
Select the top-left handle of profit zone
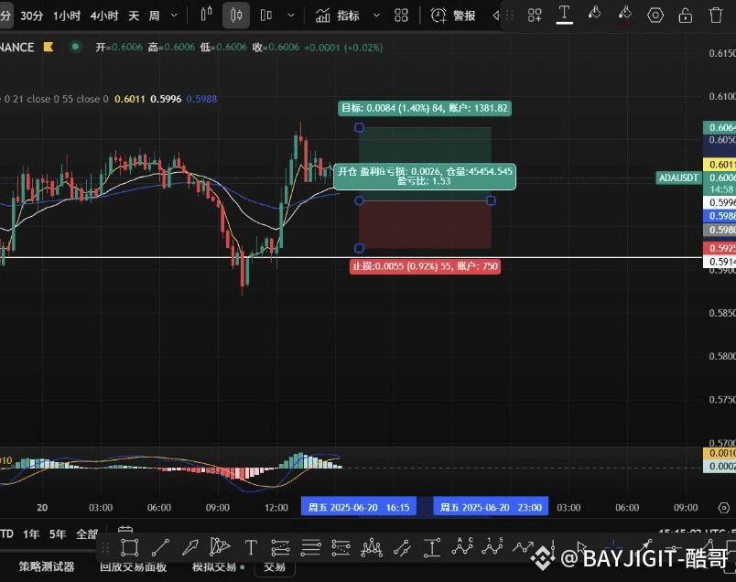(x=359, y=128)
